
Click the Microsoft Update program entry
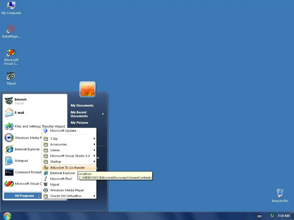point(69,131)
